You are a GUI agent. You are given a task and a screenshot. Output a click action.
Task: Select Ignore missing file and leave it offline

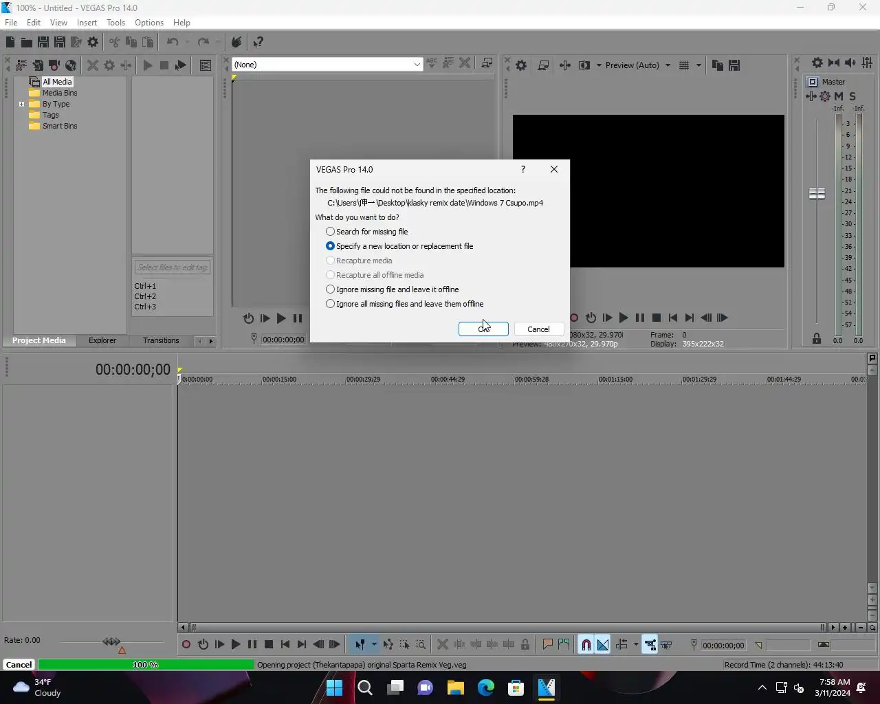tap(393, 289)
